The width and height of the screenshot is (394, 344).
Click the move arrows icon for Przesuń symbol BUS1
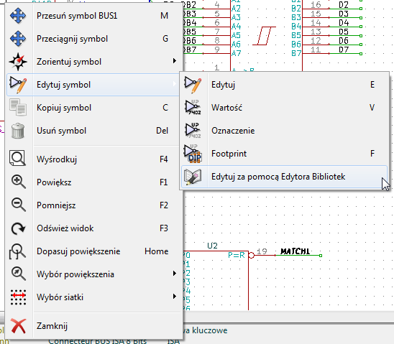(18, 16)
